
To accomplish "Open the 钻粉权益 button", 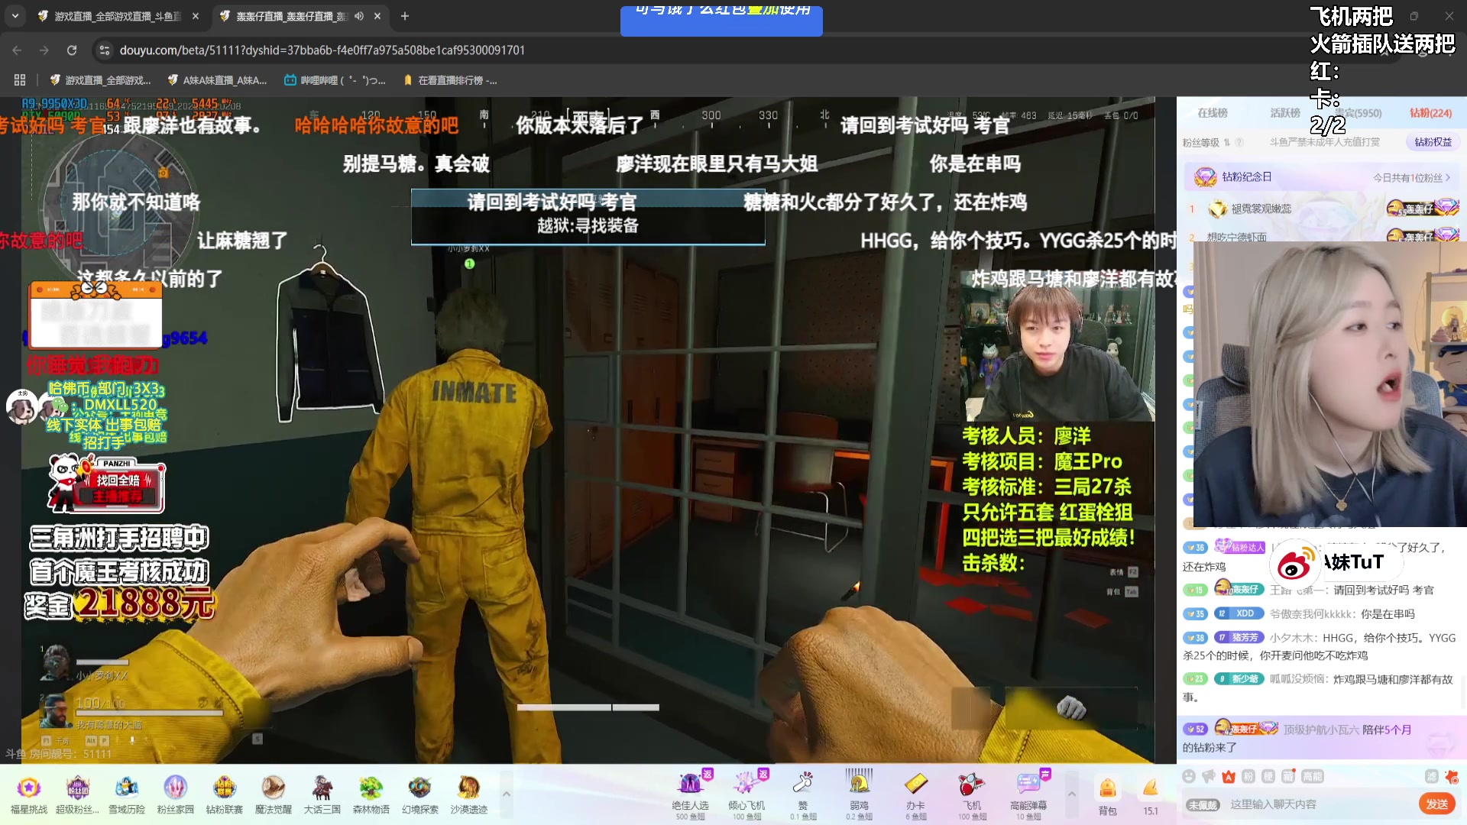I will click(x=1433, y=142).
